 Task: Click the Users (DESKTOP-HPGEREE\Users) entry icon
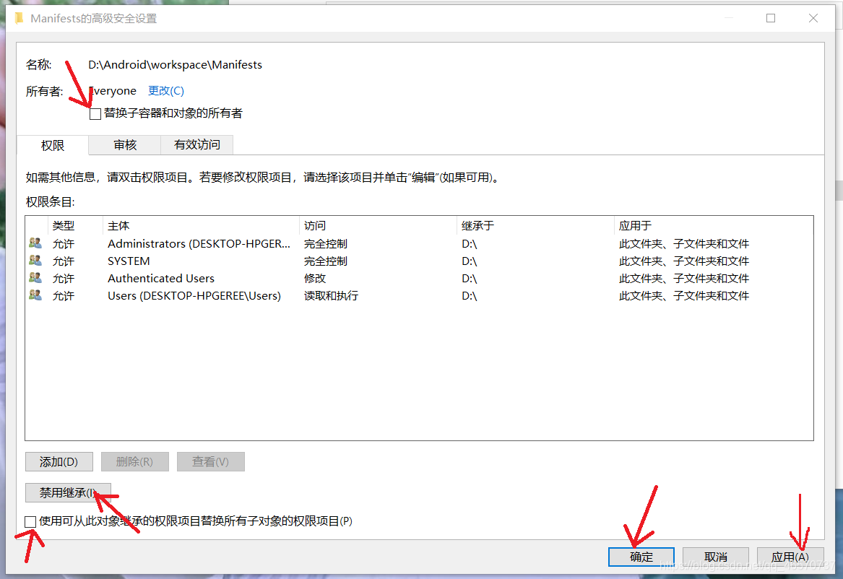coord(35,295)
